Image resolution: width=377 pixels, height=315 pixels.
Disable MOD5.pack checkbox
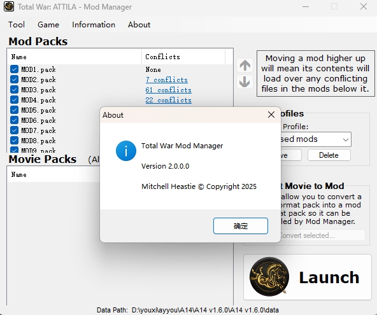(14, 110)
